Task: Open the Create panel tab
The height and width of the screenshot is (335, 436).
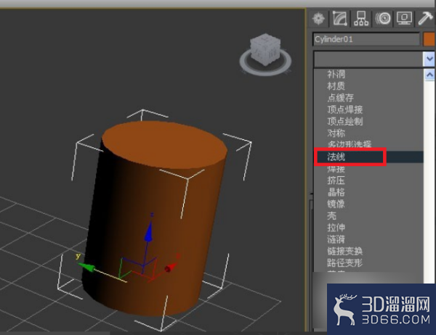Action: click(x=318, y=19)
